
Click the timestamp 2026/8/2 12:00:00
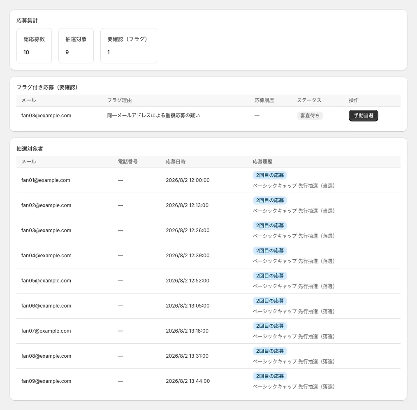188,180
